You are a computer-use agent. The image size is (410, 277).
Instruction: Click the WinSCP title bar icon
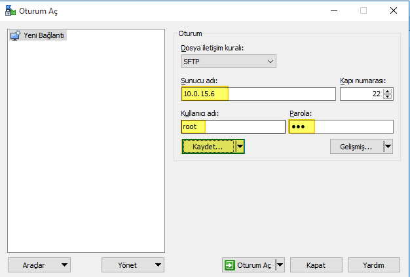[10, 10]
